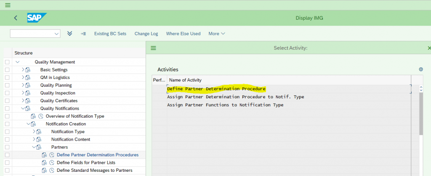Collapse the Quality Notifications tree node
This screenshot has width=431, height=176.
coord(23,108)
